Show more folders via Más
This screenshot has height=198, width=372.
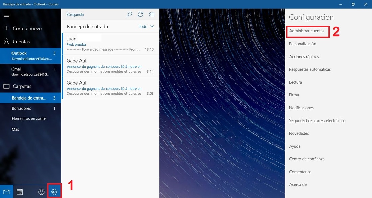[x=30, y=129]
